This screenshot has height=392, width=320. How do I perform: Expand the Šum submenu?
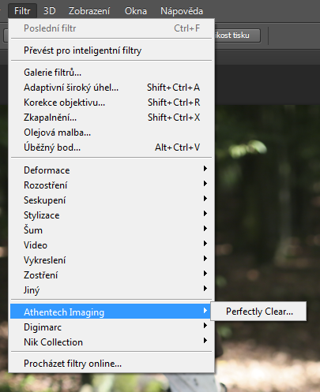[111, 230]
